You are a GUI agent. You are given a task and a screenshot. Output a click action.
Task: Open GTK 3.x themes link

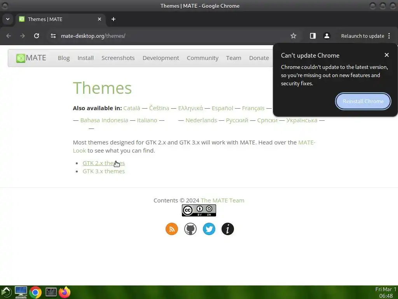point(103,171)
